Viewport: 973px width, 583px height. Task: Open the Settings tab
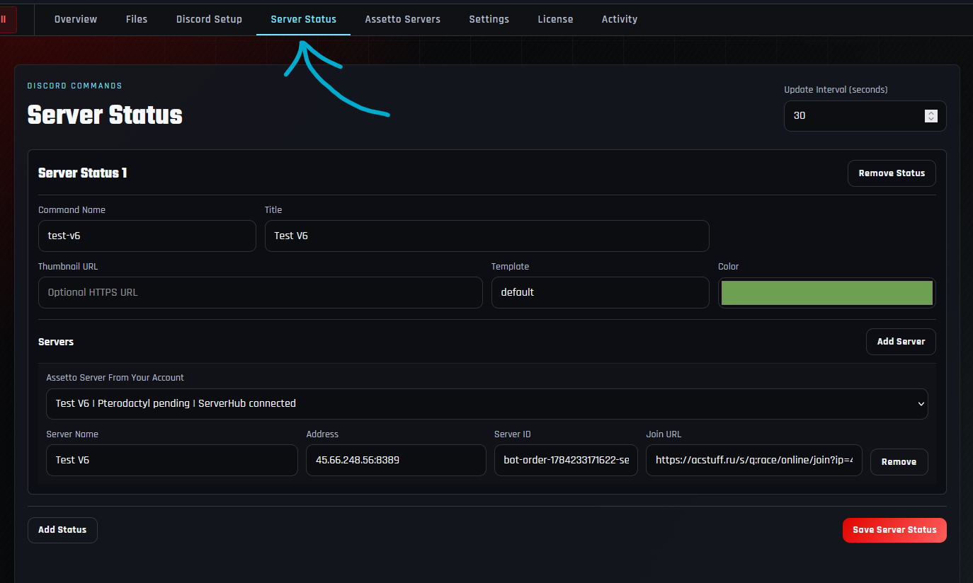[x=489, y=19]
